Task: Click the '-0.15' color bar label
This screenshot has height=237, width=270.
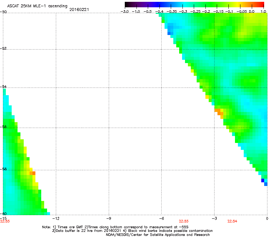Action: tap(218, 12)
